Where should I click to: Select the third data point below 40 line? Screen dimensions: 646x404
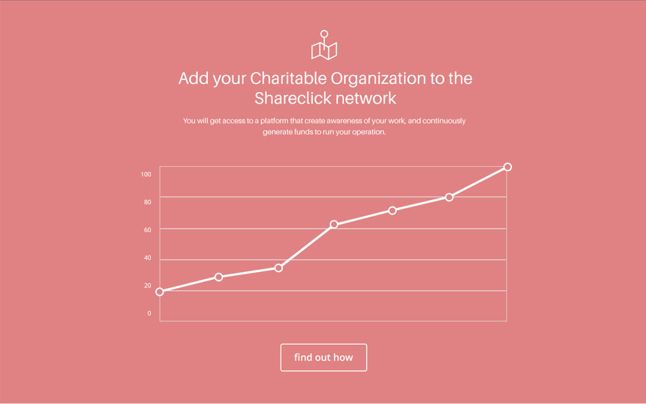point(278,268)
